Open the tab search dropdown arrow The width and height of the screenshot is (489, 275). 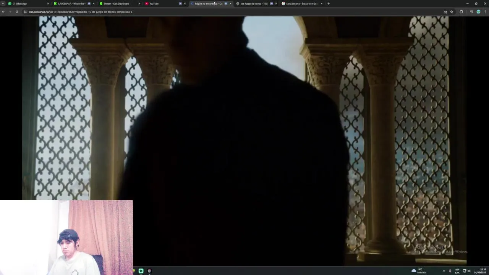pos(3,3)
